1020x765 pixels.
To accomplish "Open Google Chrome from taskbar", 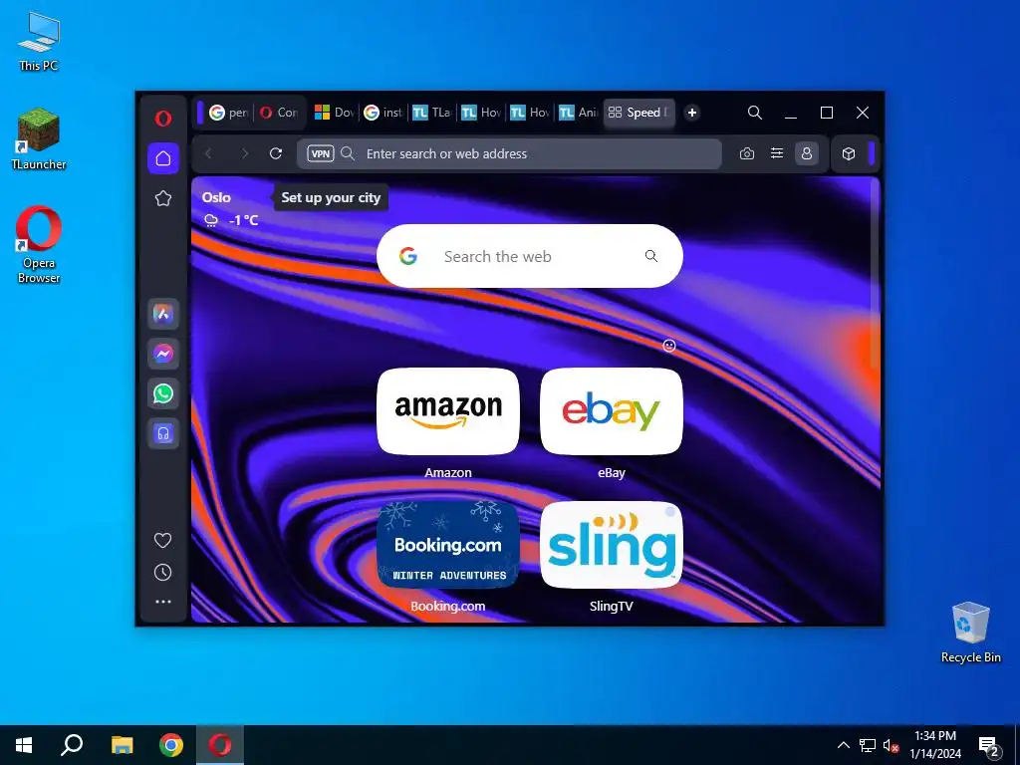I will (x=171, y=745).
